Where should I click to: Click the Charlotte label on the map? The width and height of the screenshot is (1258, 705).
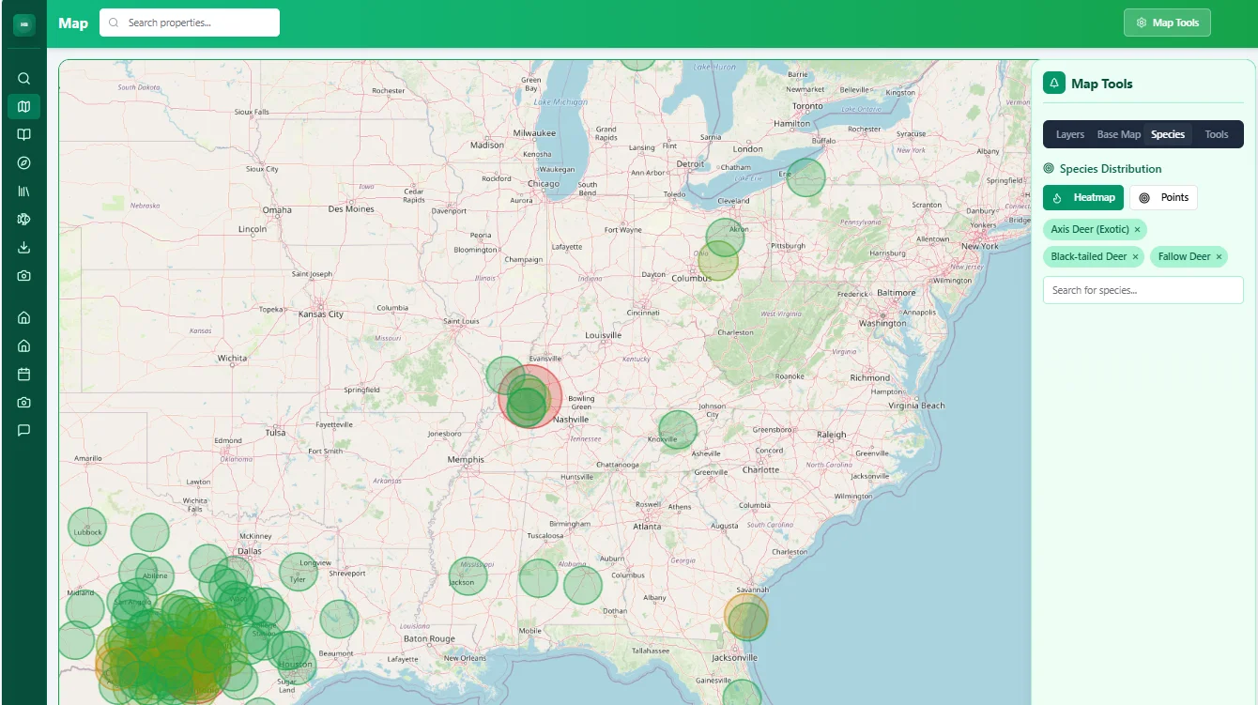coord(760,469)
